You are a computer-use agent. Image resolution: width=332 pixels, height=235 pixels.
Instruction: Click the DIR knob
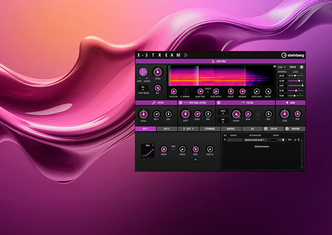(x=157, y=88)
